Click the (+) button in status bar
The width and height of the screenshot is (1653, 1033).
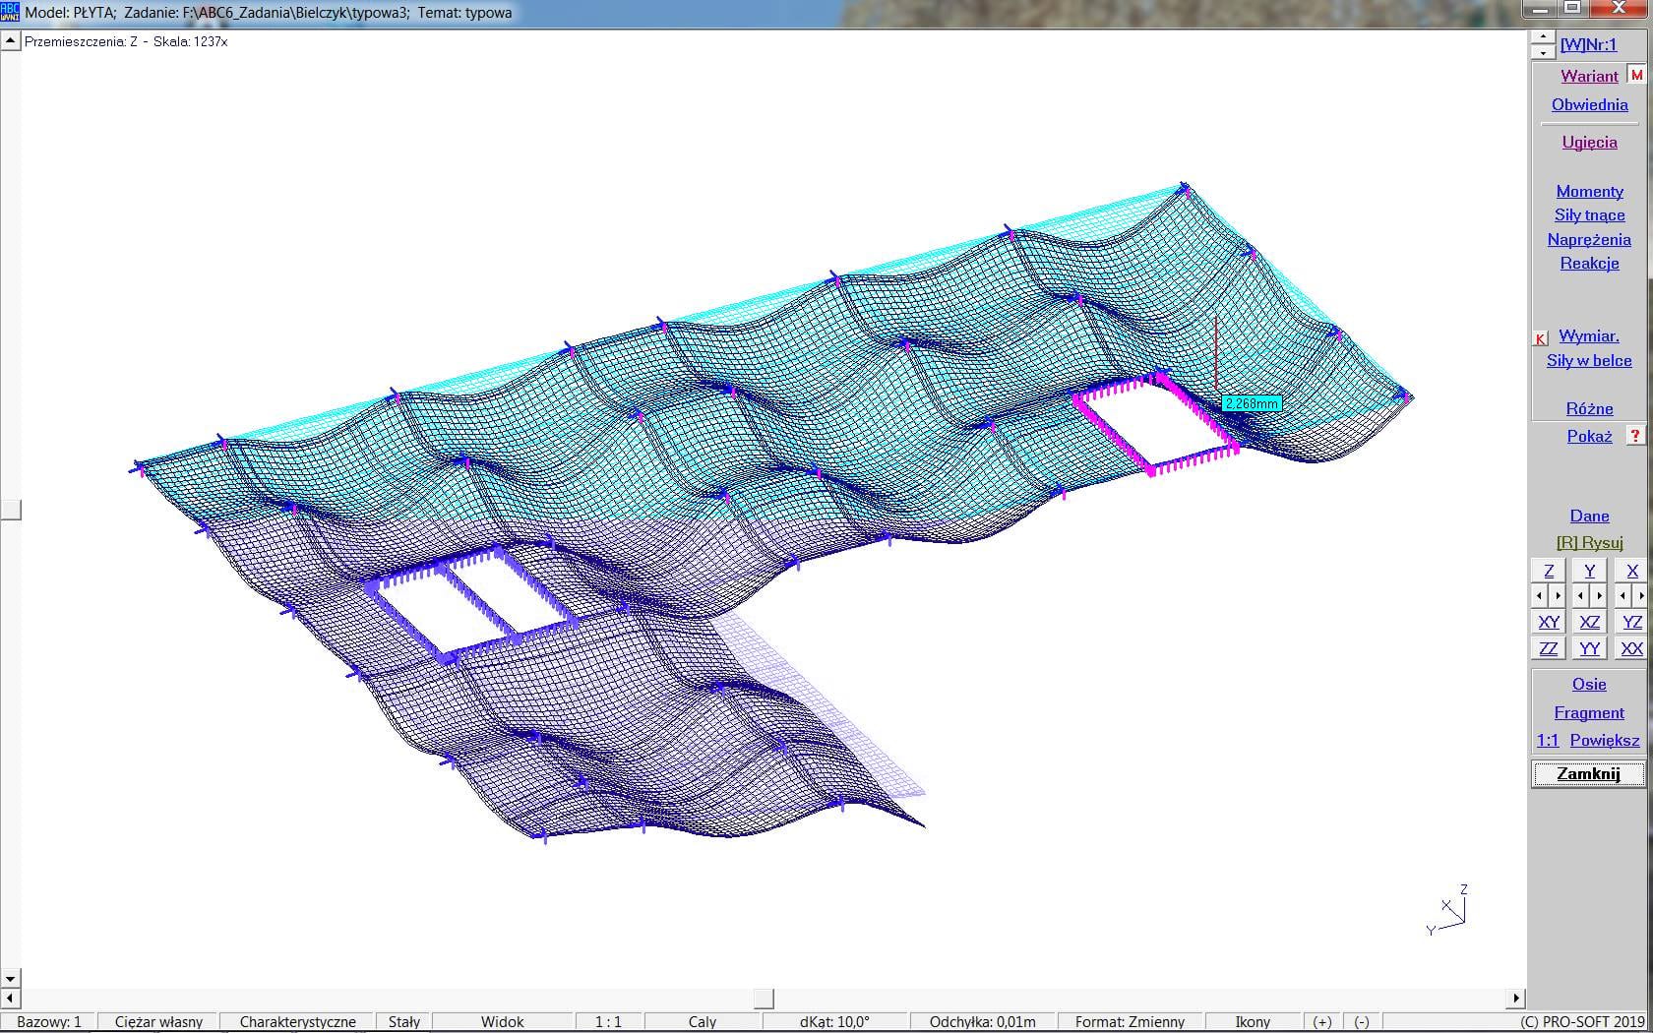click(x=1322, y=1021)
